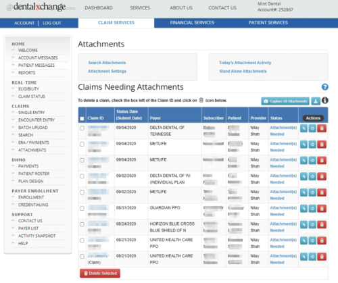
Task: Click clock icon for 09/02/2020 METLIFE claim
Action: click(312, 192)
